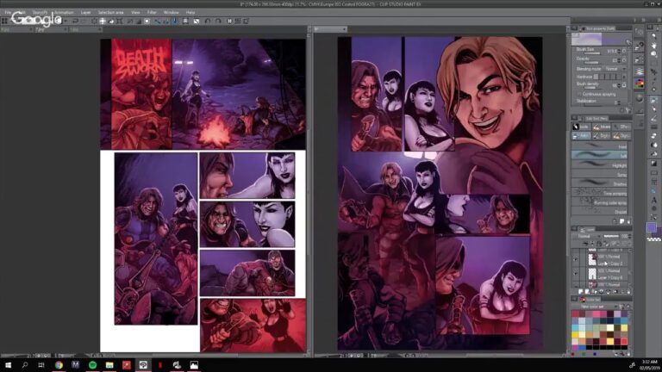Pick the purple main drawing color swatch
662x372 pixels.
652,227
